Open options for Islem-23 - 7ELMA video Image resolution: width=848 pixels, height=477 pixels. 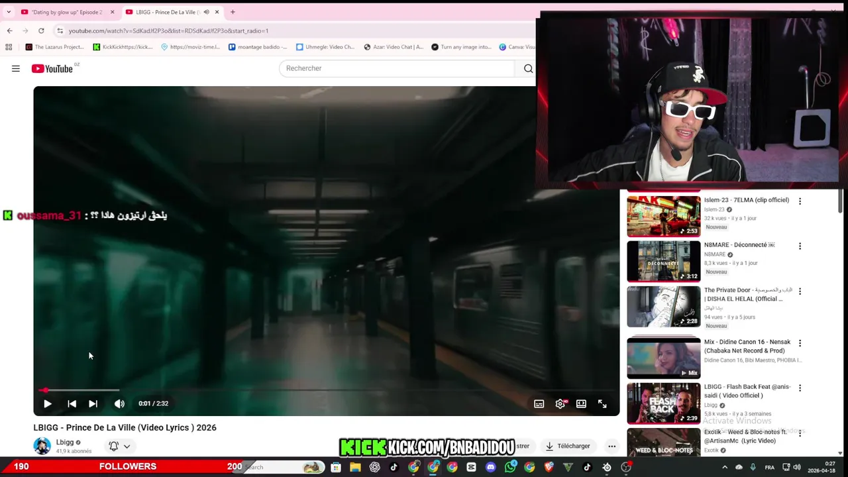(x=800, y=201)
